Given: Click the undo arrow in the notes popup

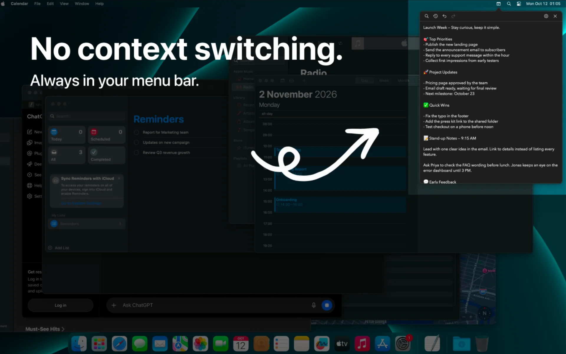Looking at the screenshot, I should (x=445, y=16).
